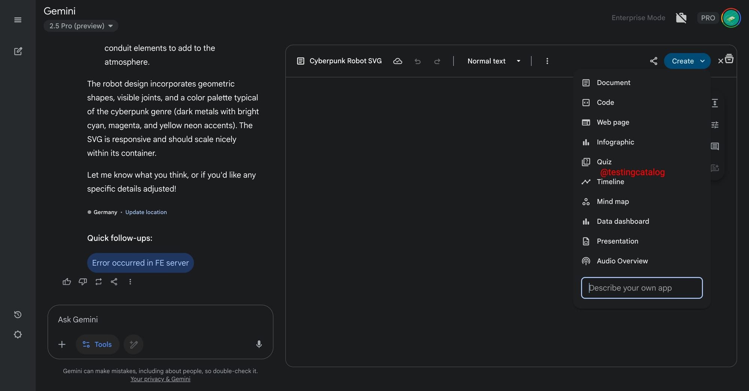Select Web page in the Create menu
Image resolution: width=749 pixels, height=391 pixels.
pyautogui.click(x=642, y=122)
